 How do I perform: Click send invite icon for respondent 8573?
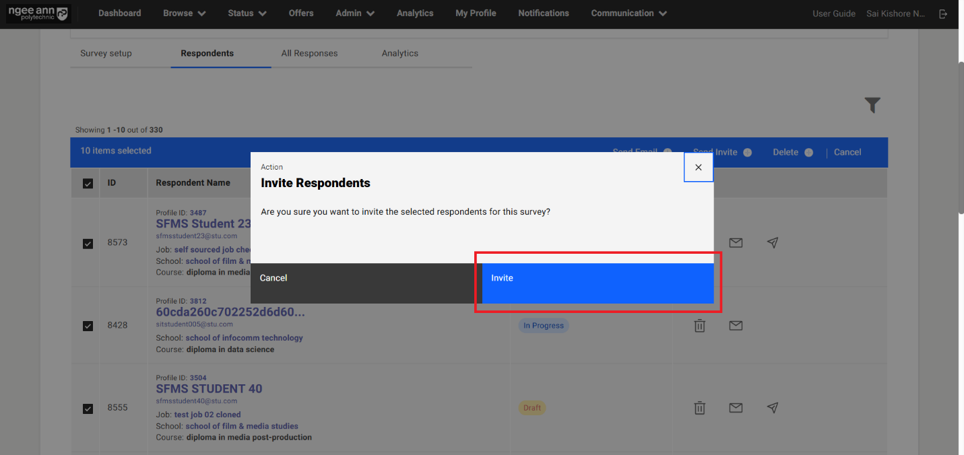pos(773,243)
